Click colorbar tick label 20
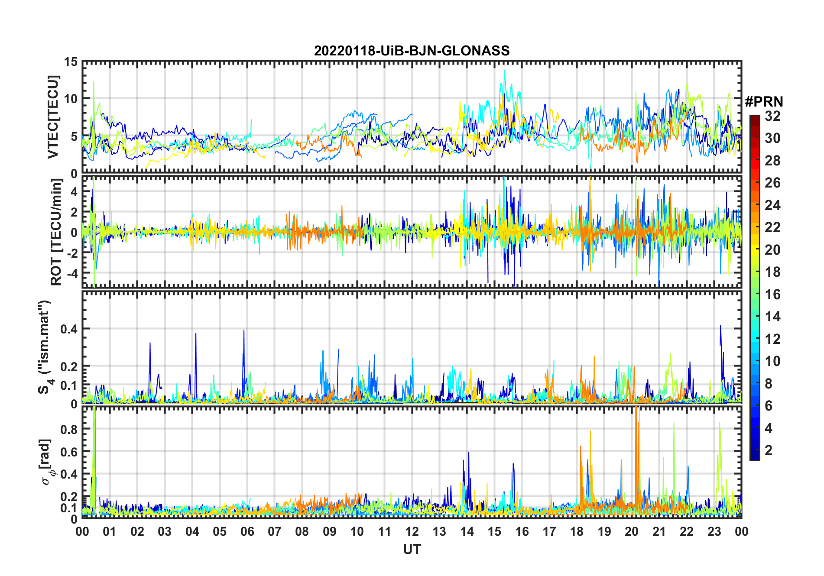 (x=772, y=250)
